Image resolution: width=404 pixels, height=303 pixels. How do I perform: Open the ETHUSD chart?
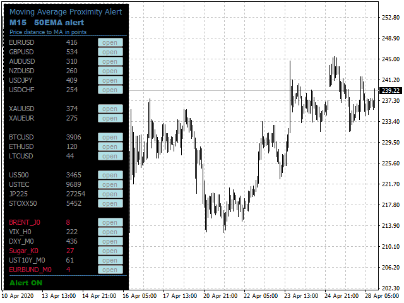[x=110, y=146]
